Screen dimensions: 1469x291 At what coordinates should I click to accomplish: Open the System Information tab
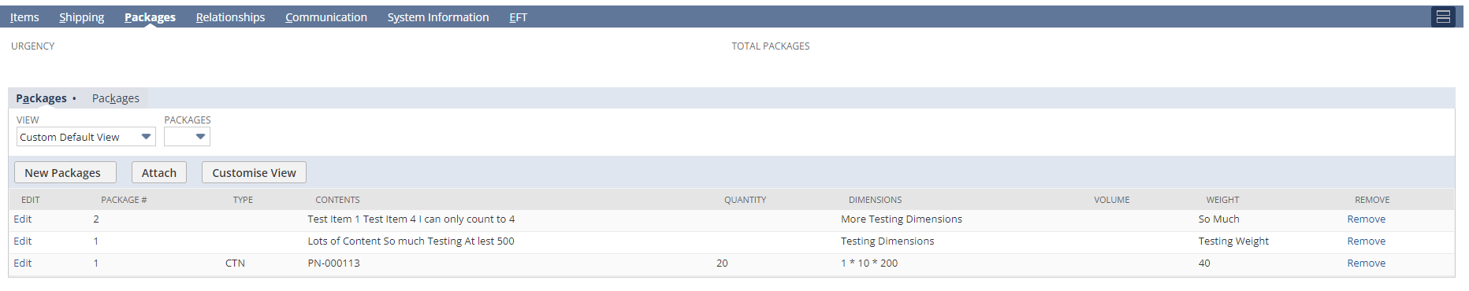click(x=438, y=17)
